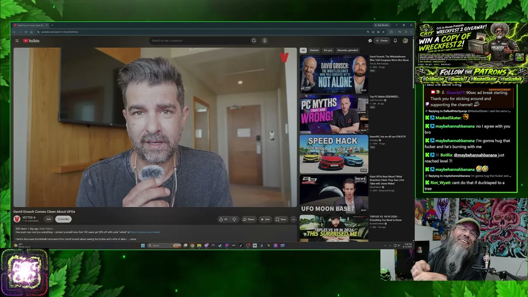Save the video to a playlist

(x=280, y=219)
